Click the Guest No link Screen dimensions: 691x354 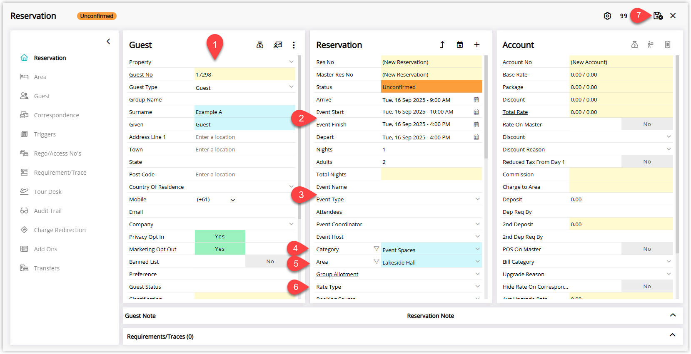point(141,74)
